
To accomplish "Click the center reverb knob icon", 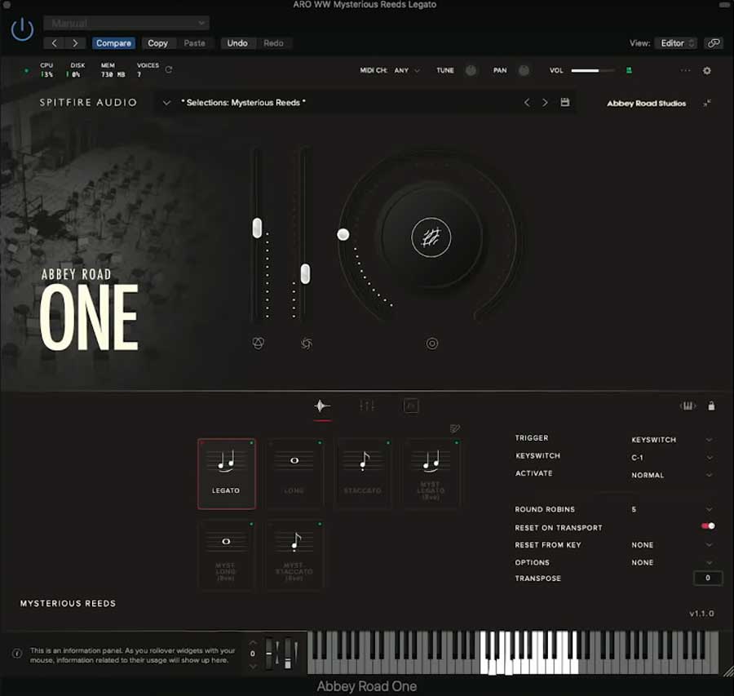I will click(x=431, y=237).
